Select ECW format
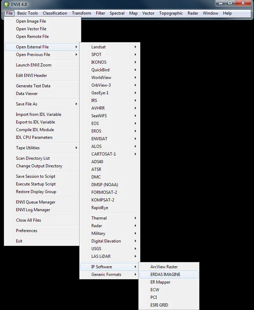Image resolution: width=254 pixels, height=310 pixels. click(169, 290)
